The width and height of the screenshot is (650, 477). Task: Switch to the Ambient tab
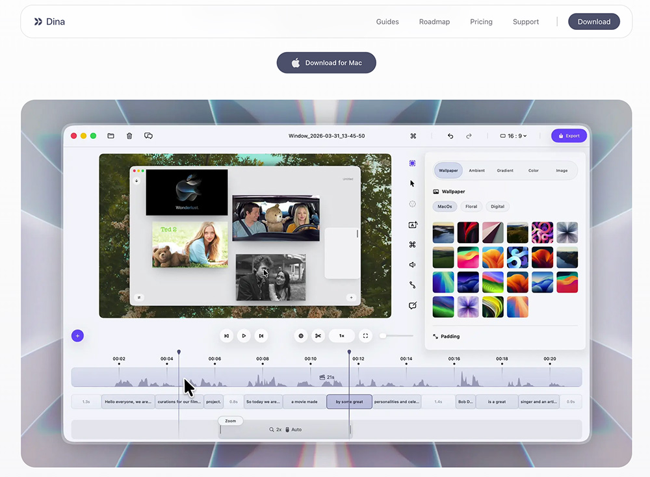[x=476, y=170]
